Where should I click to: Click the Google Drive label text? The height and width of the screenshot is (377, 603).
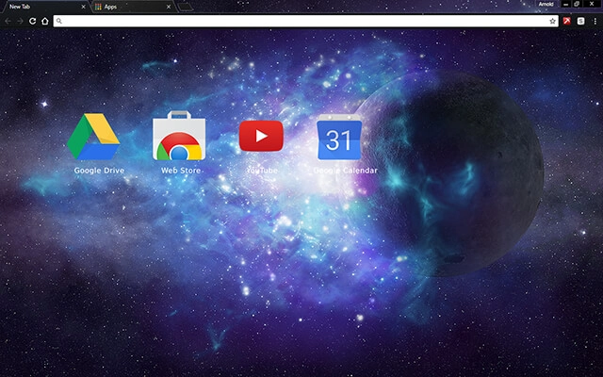[x=99, y=171]
